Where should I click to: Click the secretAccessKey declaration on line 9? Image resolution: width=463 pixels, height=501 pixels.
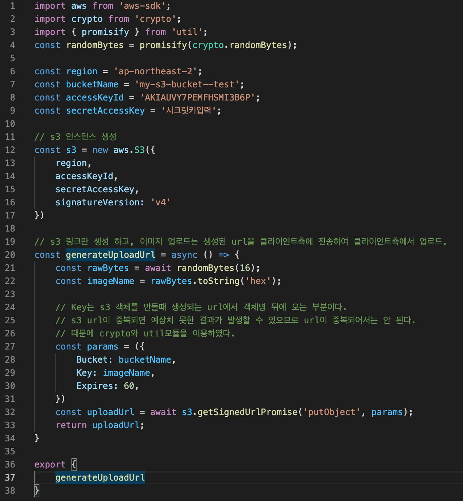[105, 111]
